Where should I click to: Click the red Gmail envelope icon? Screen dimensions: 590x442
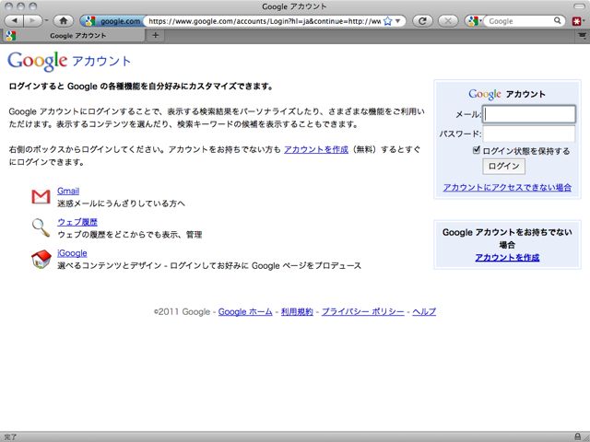tap(41, 196)
